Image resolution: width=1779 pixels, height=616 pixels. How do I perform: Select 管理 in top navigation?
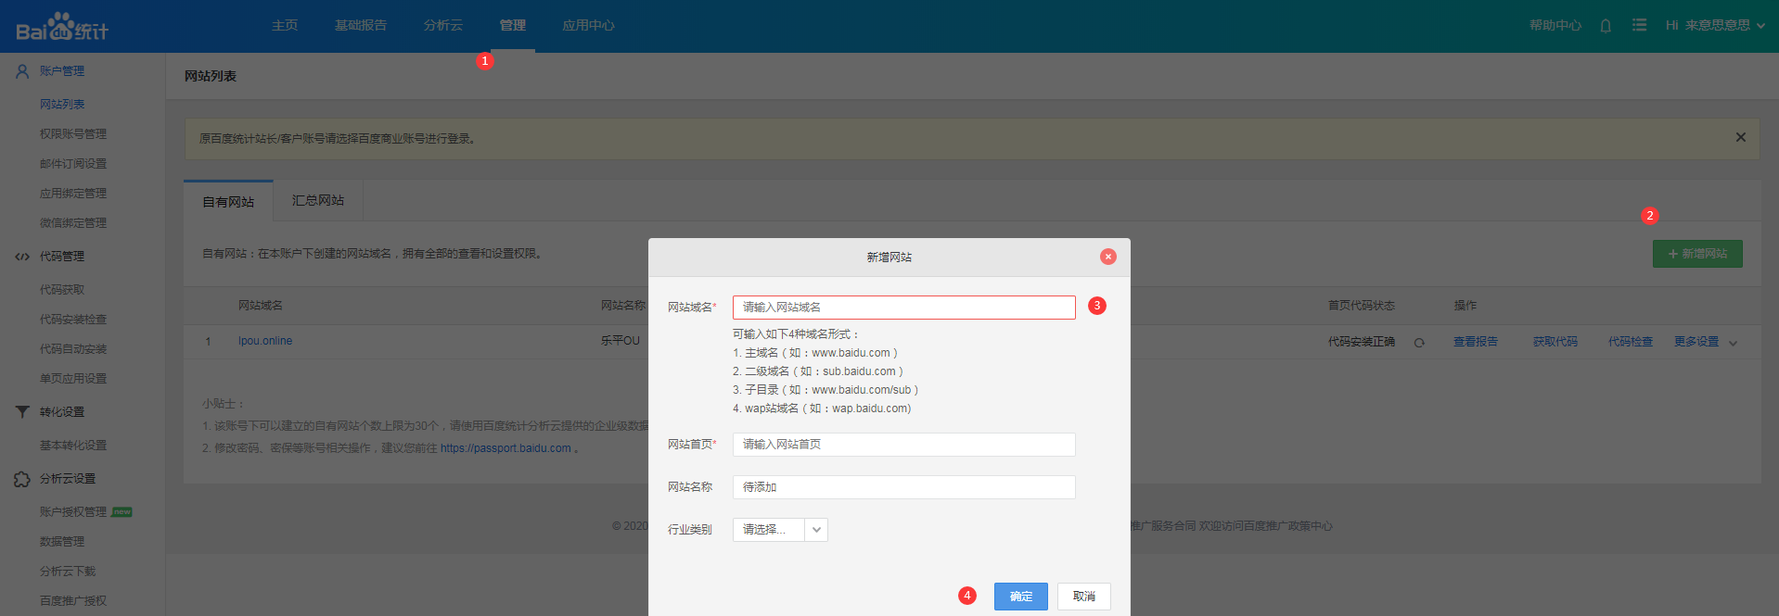coord(513,25)
